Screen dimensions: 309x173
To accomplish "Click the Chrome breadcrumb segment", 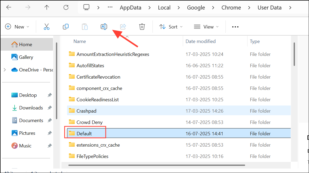I will pos(231,8).
